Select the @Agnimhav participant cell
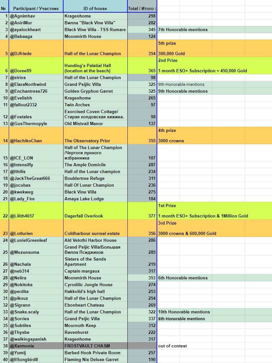272x363 pixels. (36, 16)
